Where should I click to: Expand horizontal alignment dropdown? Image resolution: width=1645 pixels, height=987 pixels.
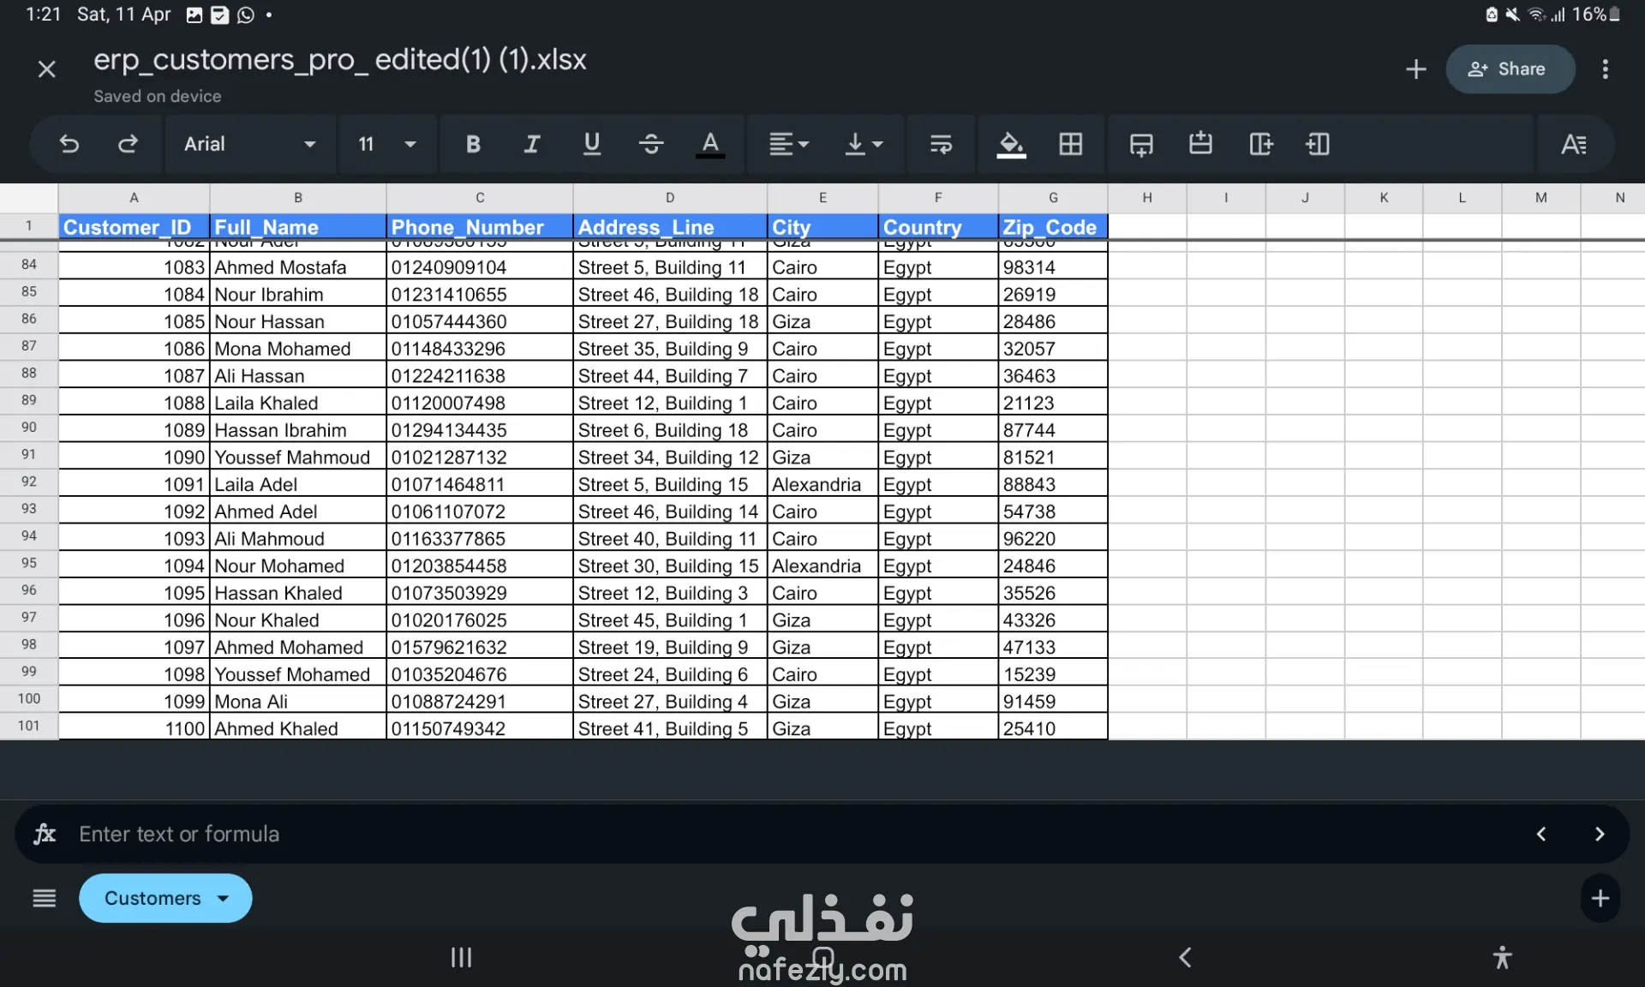[x=788, y=144]
